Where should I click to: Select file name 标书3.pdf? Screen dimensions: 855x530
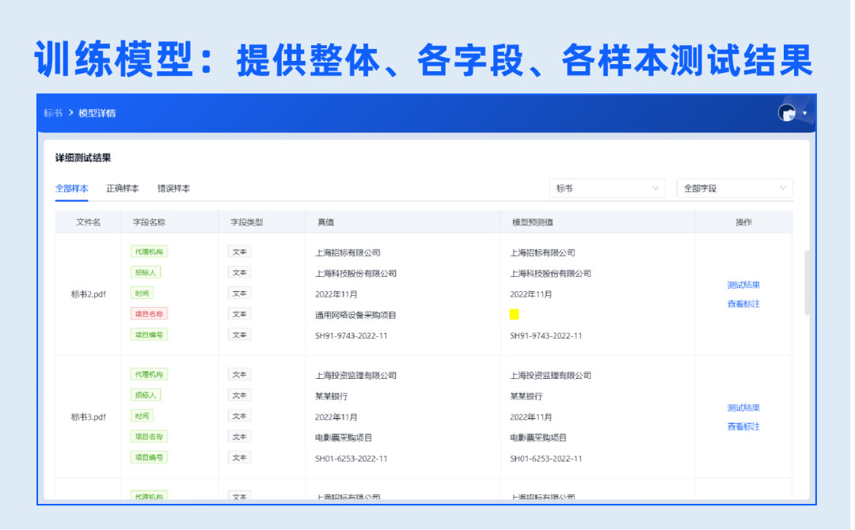(89, 418)
